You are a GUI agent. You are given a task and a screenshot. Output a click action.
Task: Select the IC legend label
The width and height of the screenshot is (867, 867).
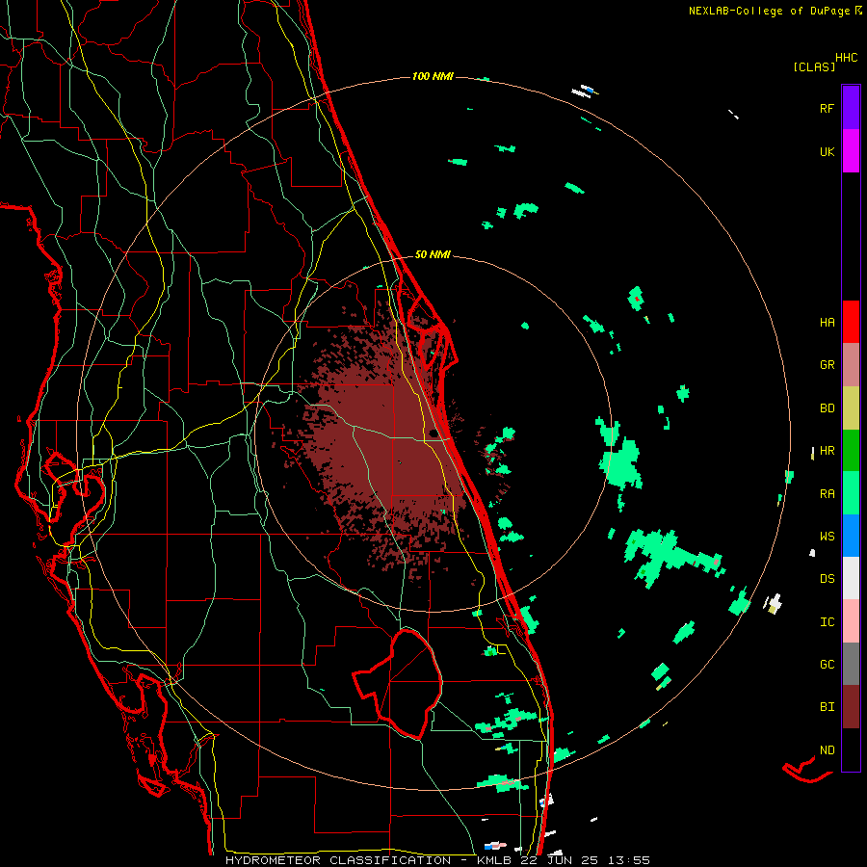(x=827, y=622)
